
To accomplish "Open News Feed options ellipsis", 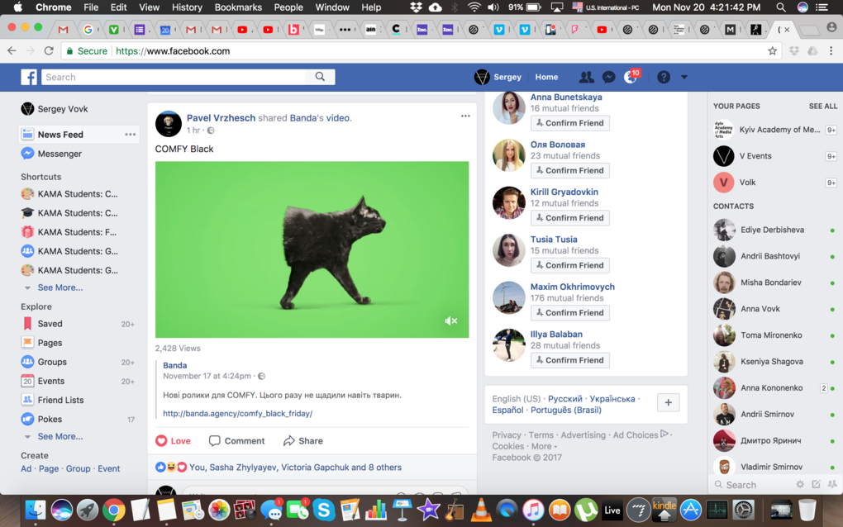I will 130,135.
